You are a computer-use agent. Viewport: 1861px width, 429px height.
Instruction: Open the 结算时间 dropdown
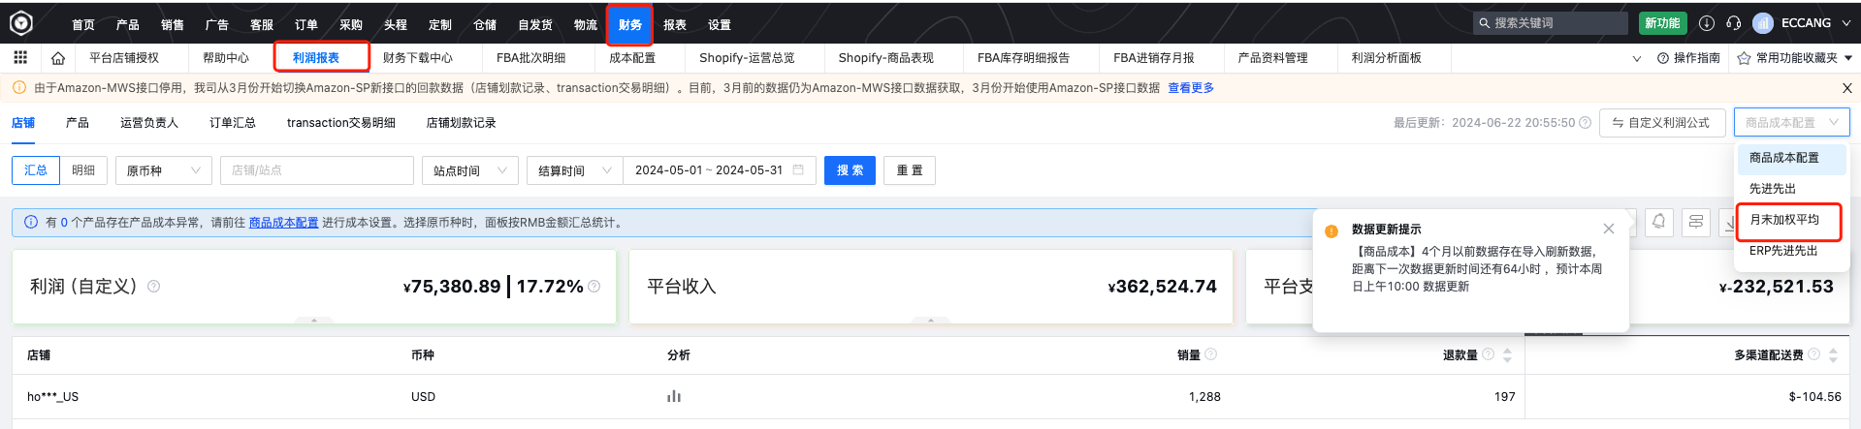point(574,170)
